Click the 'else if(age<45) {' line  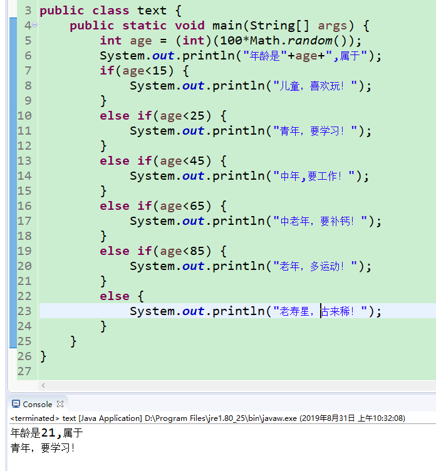pyautogui.click(x=163, y=161)
